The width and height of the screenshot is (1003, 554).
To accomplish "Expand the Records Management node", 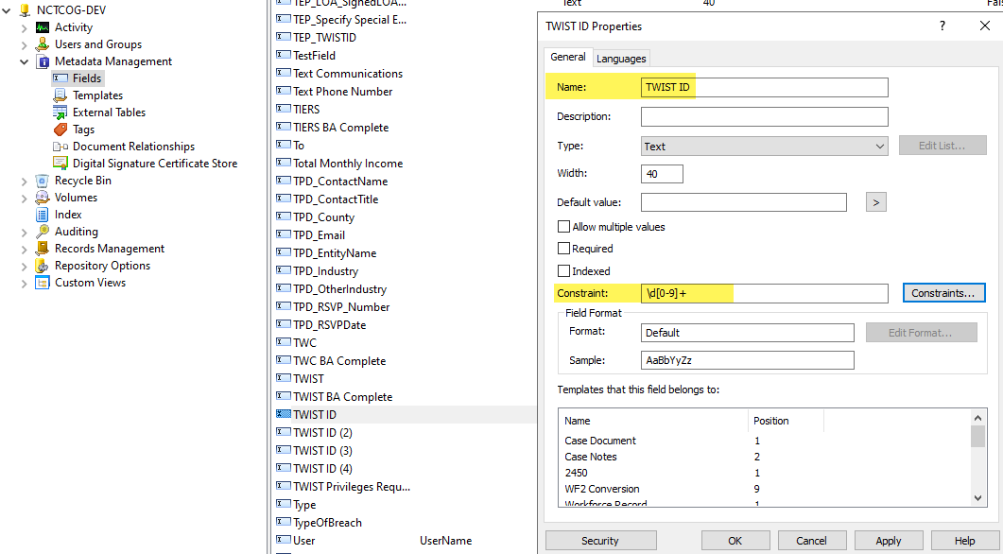I will (24, 249).
